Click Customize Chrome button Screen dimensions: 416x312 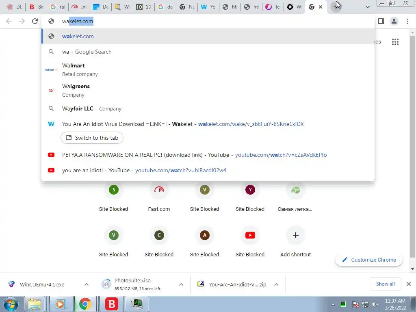pyautogui.click(x=369, y=260)
